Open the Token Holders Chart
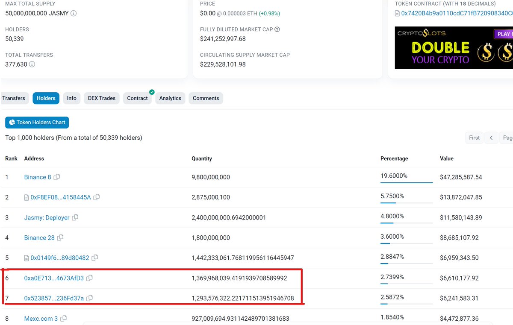 coord(37,122)
